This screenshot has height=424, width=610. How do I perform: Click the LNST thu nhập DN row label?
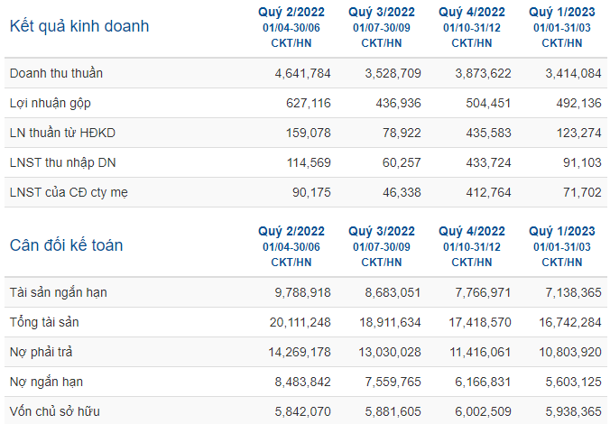pyautogui.click(x=62, y=162)
